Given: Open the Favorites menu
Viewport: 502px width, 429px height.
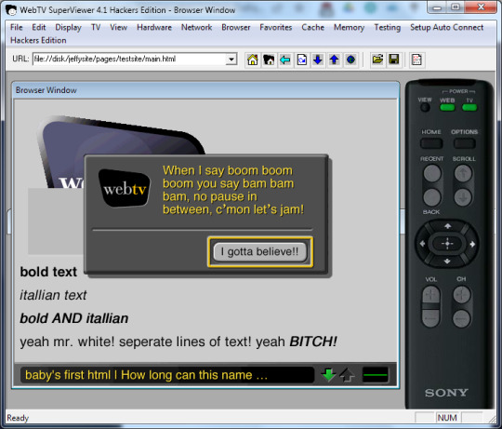Looking at the screenshot, I should (276, 28).
